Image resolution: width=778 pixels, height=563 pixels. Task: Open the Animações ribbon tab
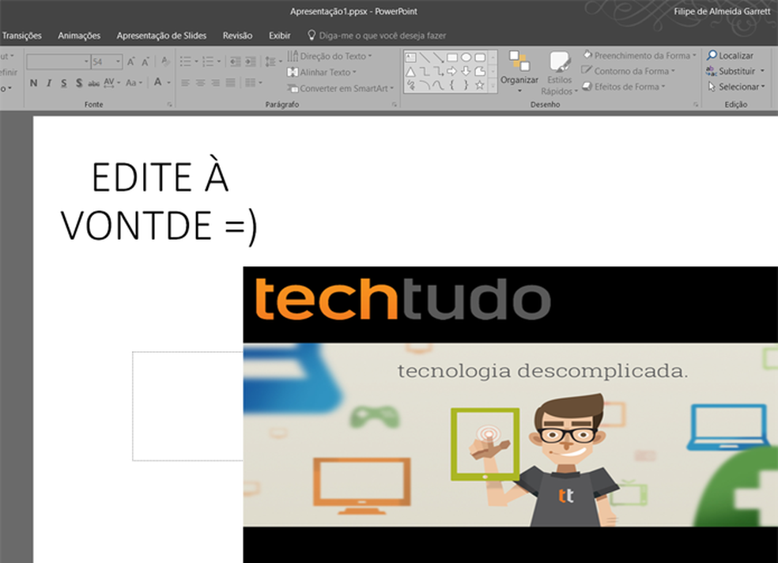pos(79,36)
